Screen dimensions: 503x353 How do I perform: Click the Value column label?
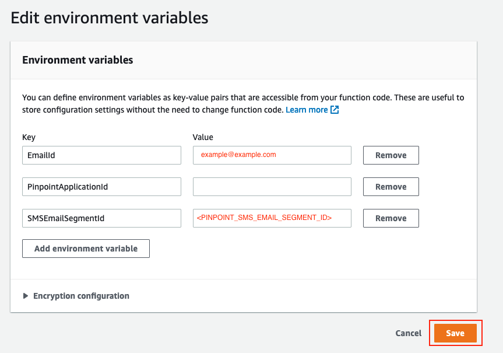[x=203, y=137]
